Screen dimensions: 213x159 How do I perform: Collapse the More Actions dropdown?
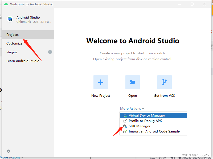pyautogui.click(x=132, y=109)
